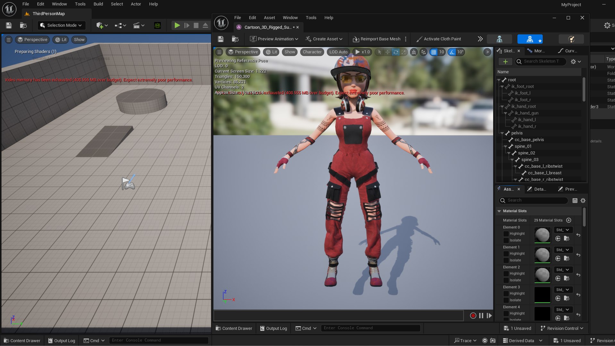
Task: Enable Isolate for Element 0
Action: (506, 240)
